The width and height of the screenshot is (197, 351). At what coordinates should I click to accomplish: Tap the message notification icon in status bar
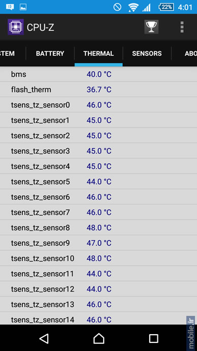(x=10, y=7)
